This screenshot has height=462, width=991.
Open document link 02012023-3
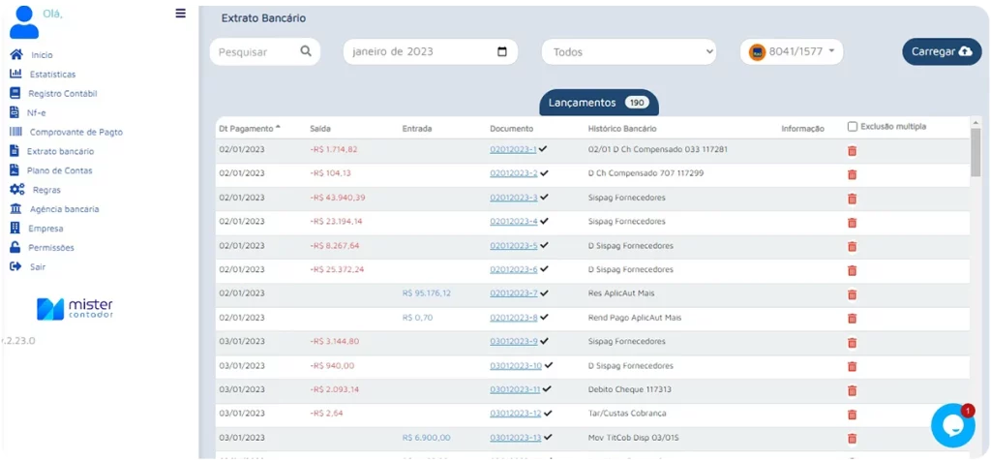tap(513, 199)
